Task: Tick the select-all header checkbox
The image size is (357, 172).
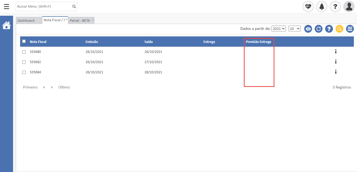Action: [24, 41]
